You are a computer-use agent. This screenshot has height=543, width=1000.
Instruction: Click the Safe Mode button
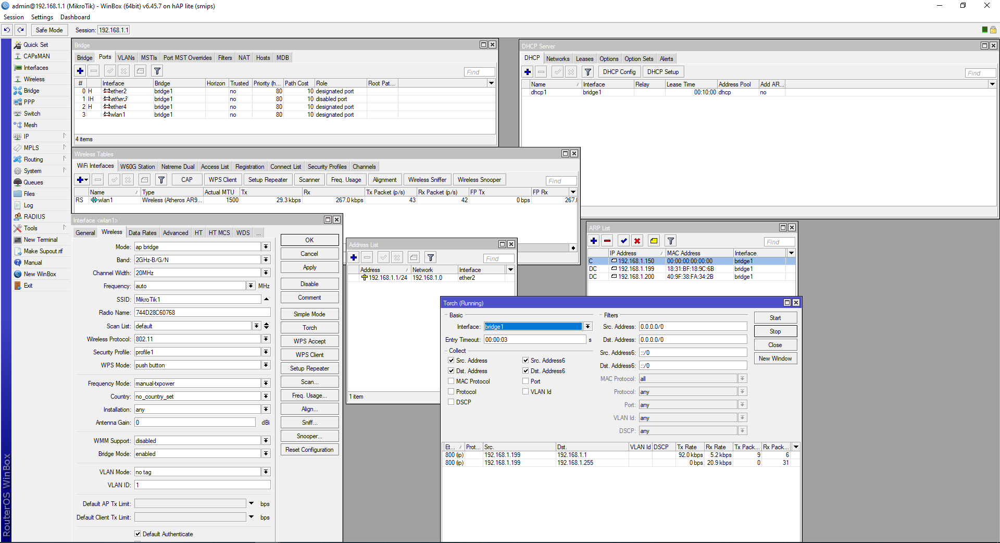click(49, 30)
